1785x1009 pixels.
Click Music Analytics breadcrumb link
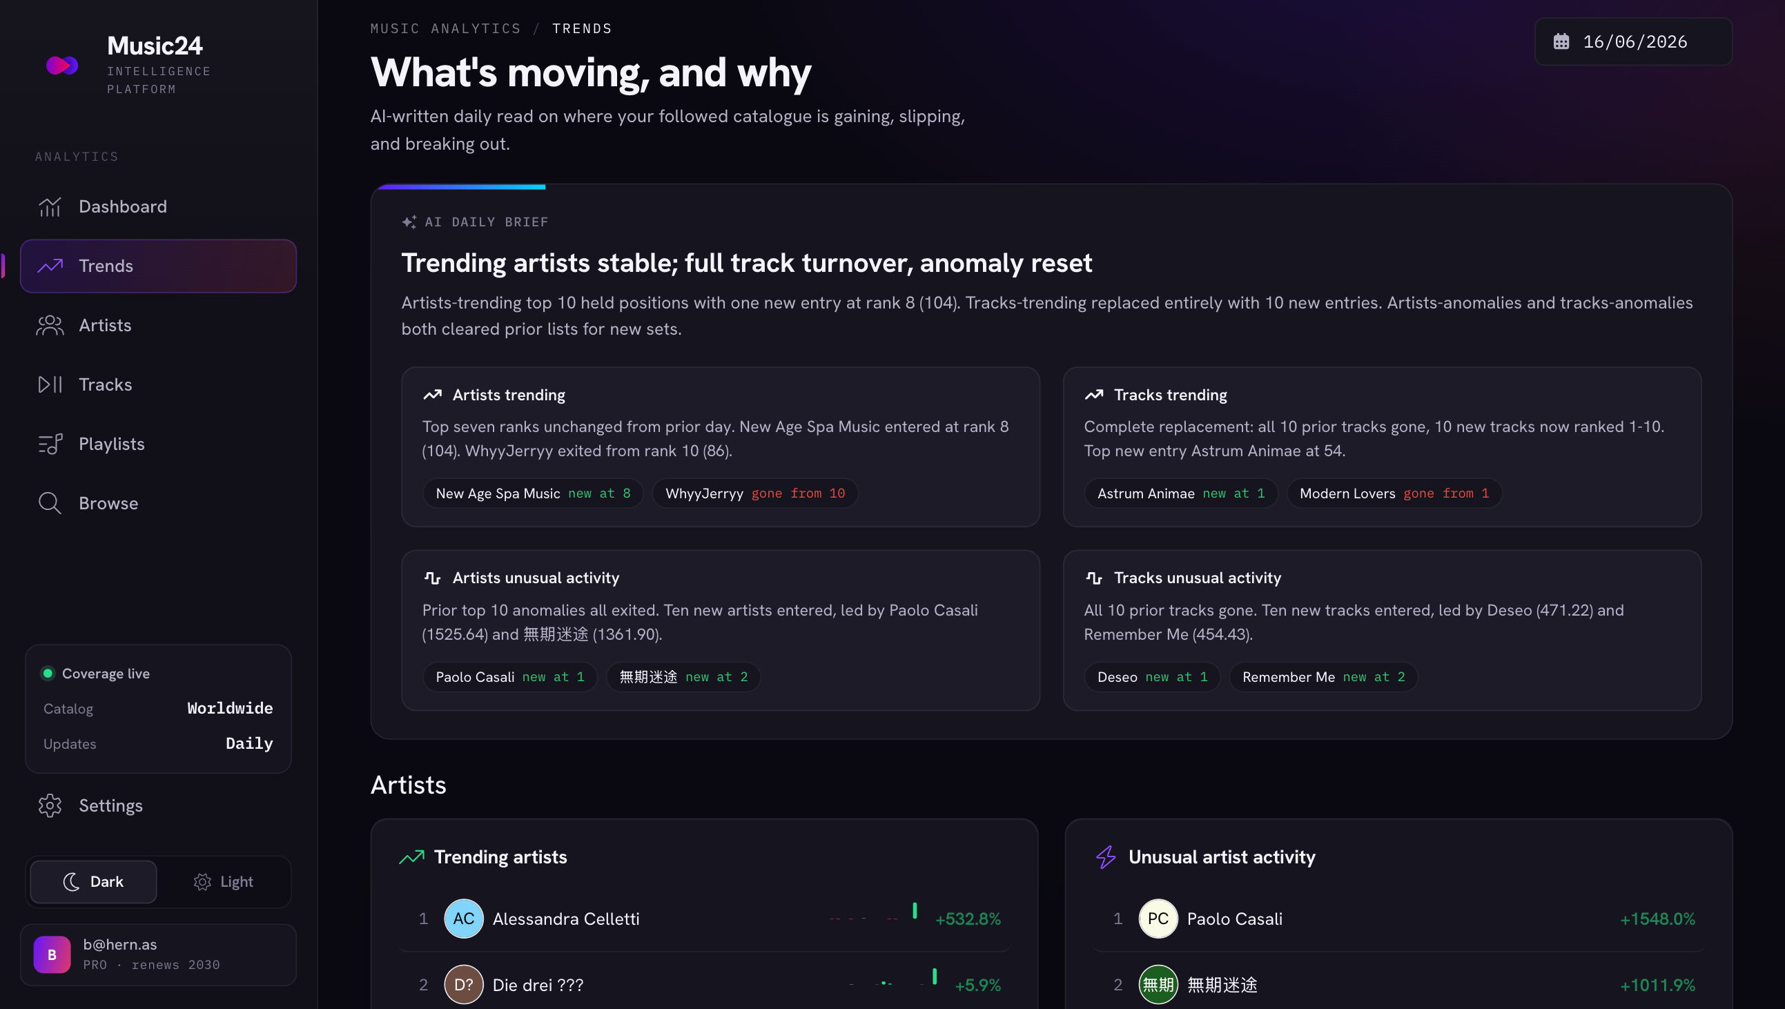coord(445,28)
